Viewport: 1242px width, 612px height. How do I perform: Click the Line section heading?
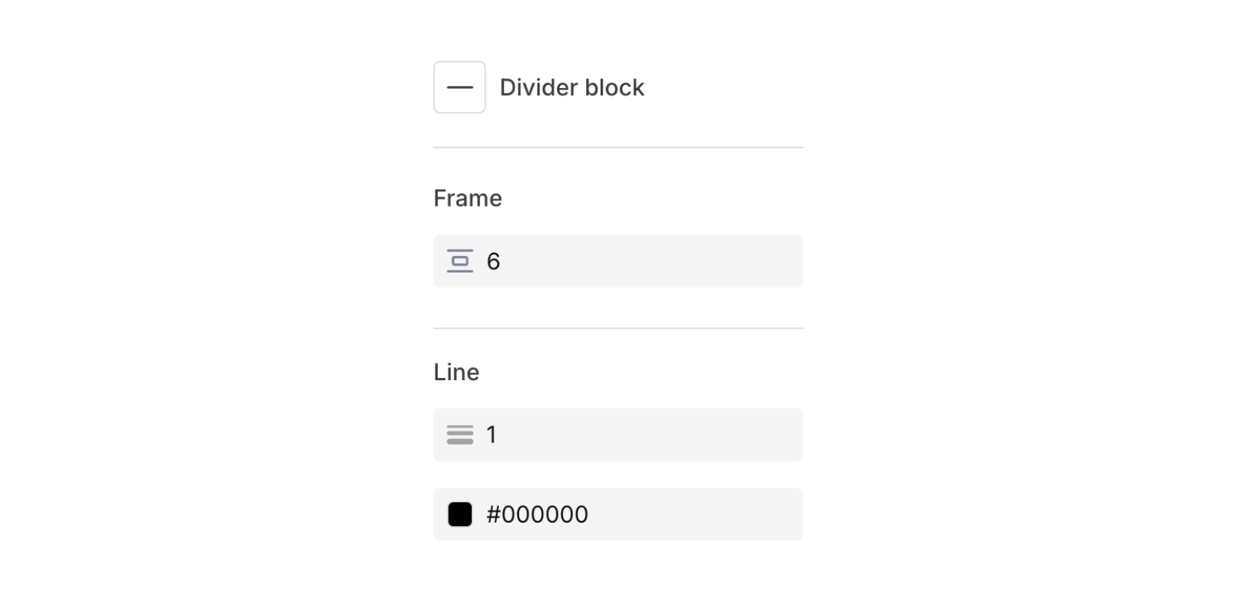(x=456, y=371)
